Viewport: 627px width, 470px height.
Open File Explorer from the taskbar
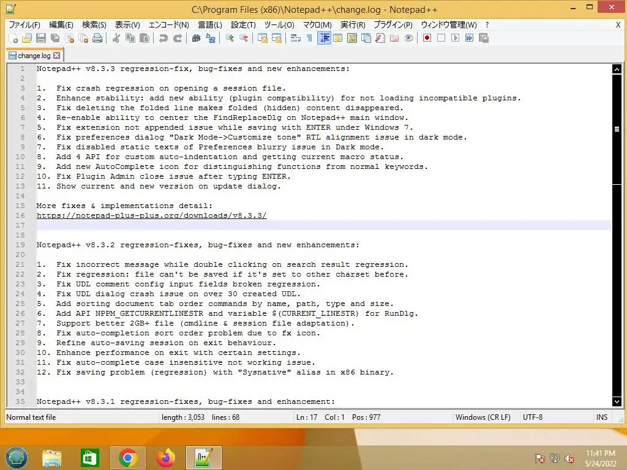click(52, 458)
